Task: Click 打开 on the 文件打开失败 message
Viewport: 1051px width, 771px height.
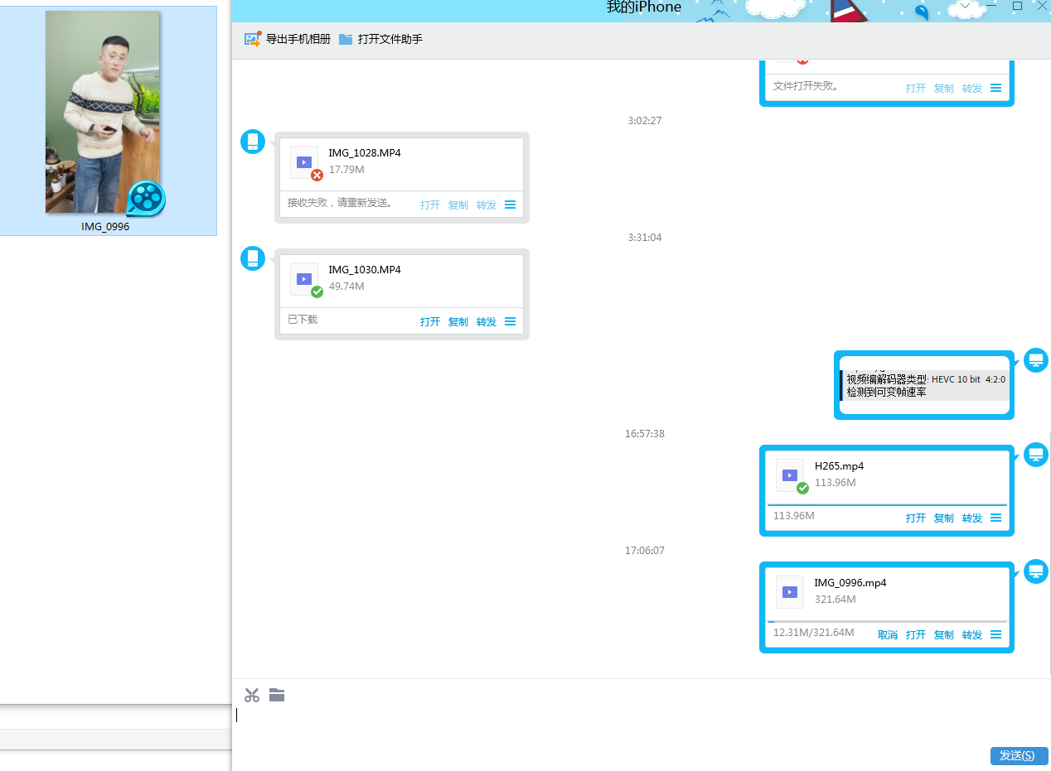Action: [916, 89]
